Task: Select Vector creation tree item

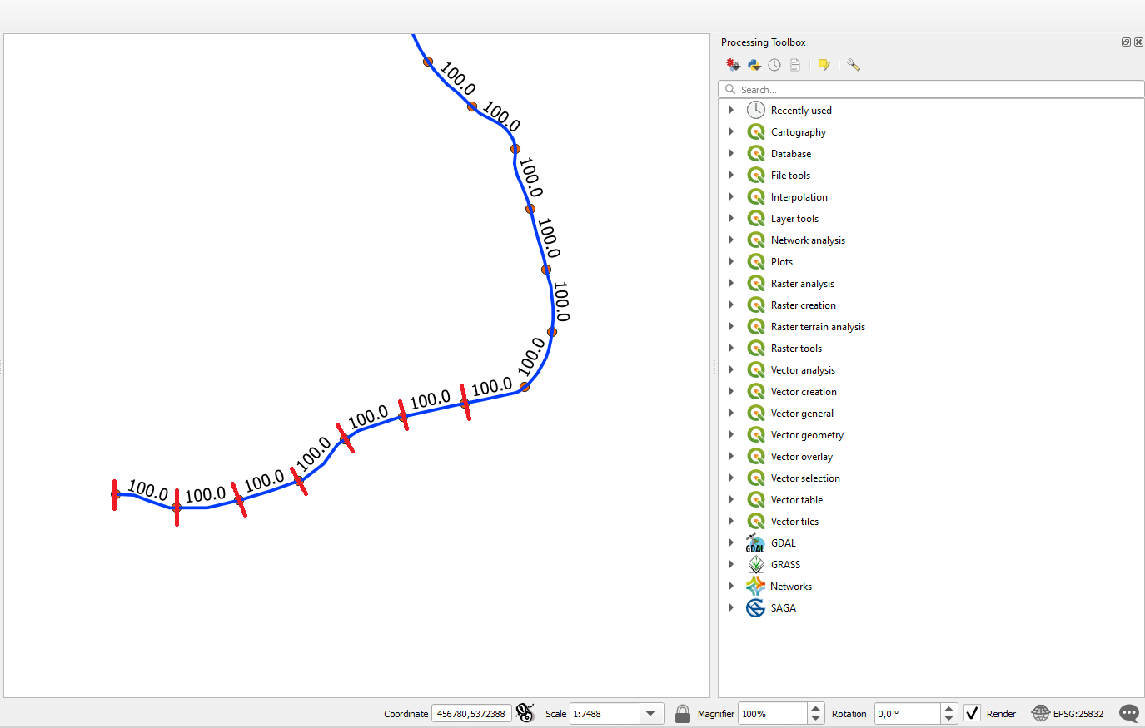Action: pyautogui.click(x=804, y=392)
